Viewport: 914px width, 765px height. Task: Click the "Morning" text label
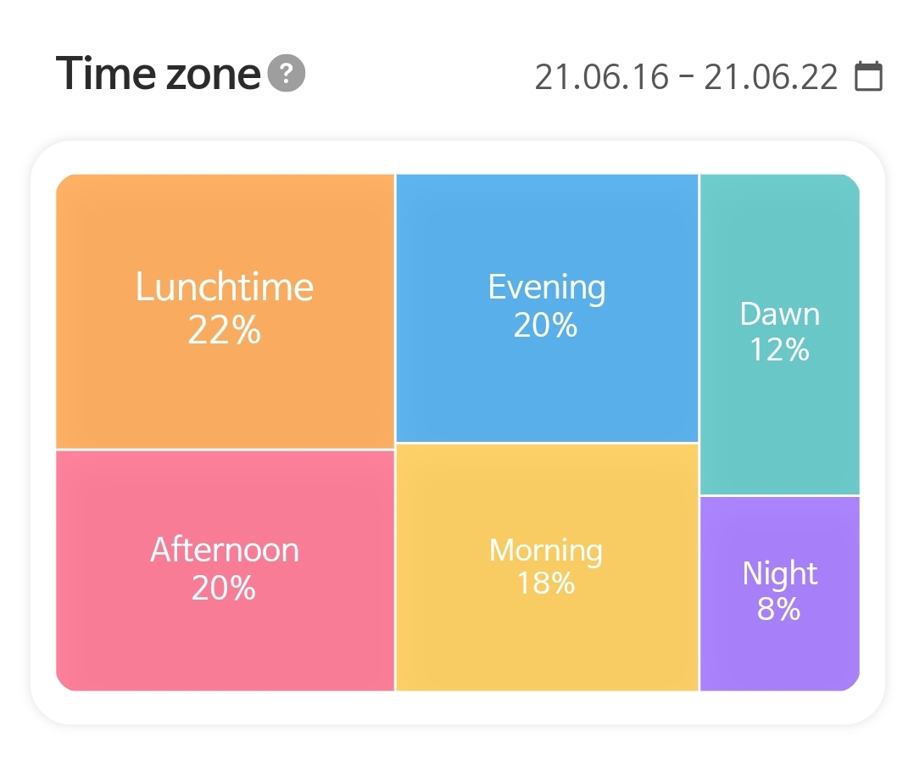click(546, 550)
